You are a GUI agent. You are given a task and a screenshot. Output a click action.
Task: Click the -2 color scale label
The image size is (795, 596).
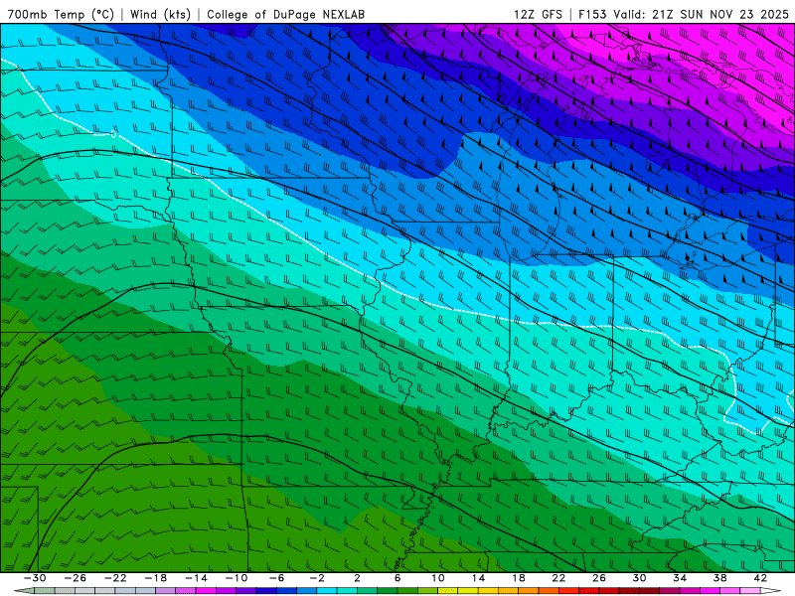317,578
